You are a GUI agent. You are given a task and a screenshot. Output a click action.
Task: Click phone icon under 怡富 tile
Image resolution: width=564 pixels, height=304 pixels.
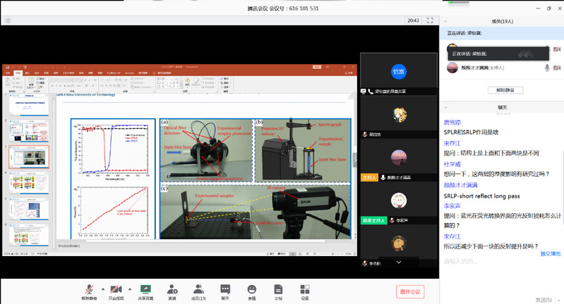click(371, 91)
